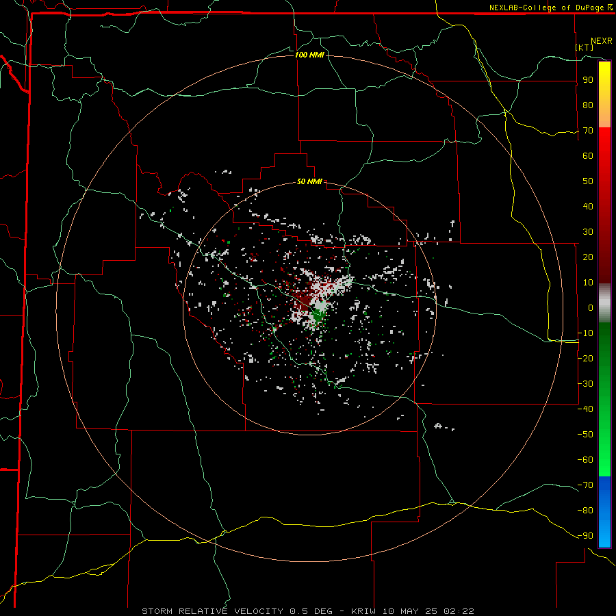Click the NEXR label above the color bar

(x=602, y=41)
